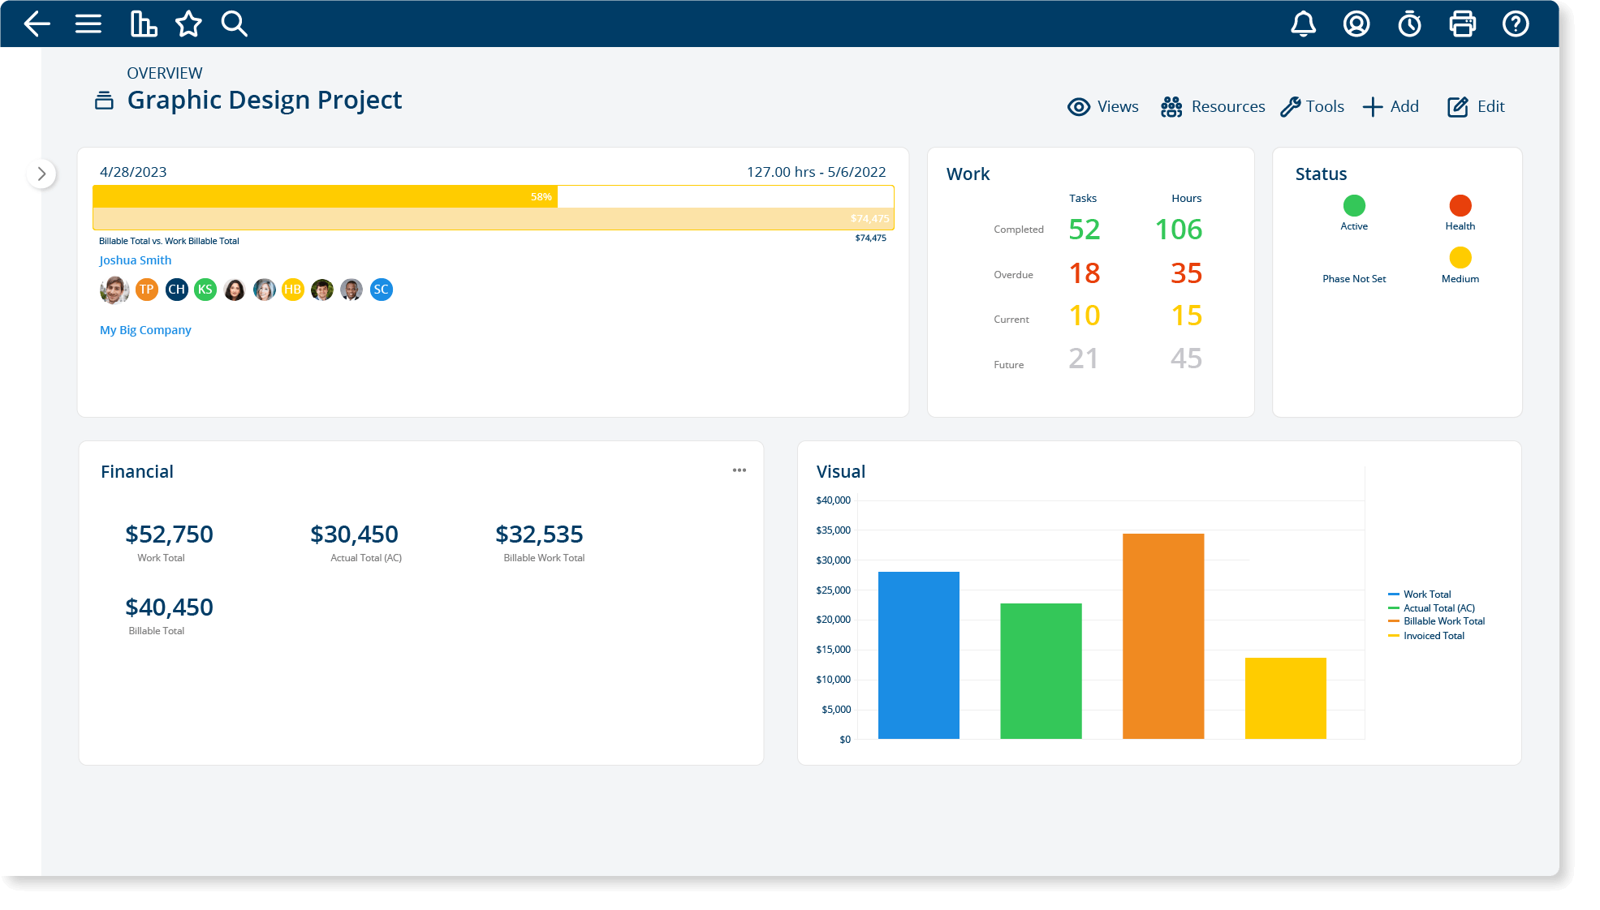Click the Active status indicator
Image resolution: width=1600 pixels, height=910 pixels.
1353,205
